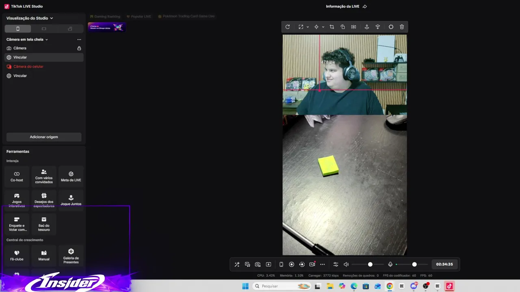Open the audio mixer settings icon
The height and width of the screenshot is (292, 520).
tap(336, 264)
